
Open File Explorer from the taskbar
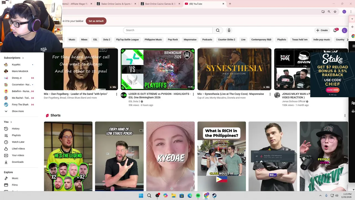coord(174,196)
